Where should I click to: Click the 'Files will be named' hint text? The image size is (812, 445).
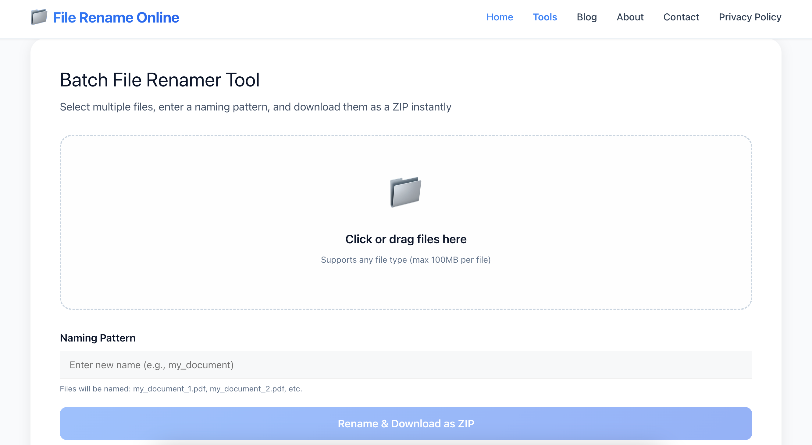(181, 389)
